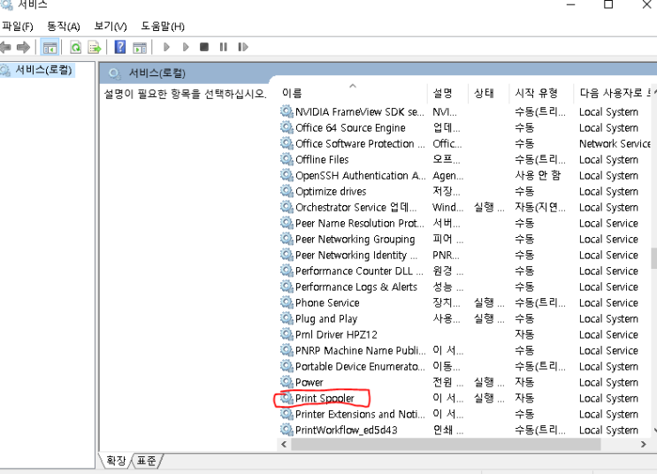Select the Power service row

464,382
